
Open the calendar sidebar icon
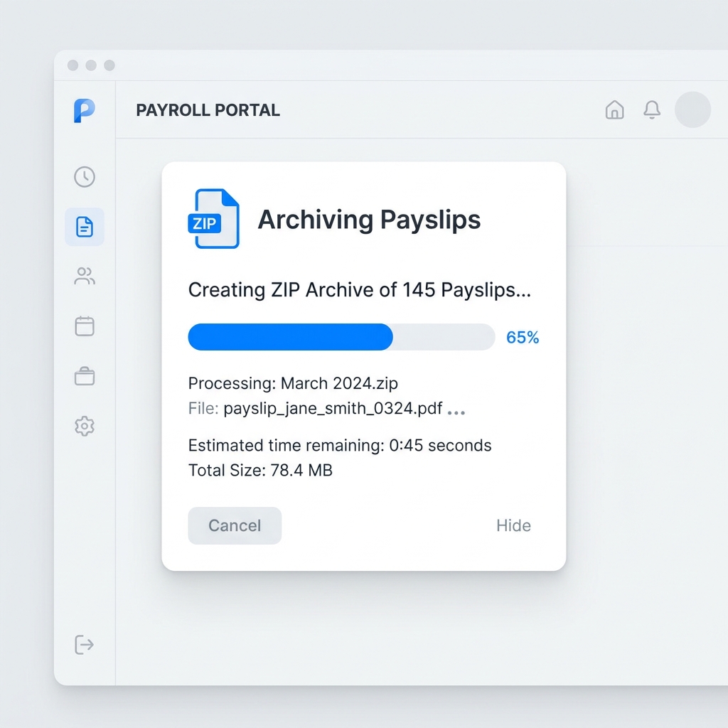pyautogui.click(x=85, y=326)
